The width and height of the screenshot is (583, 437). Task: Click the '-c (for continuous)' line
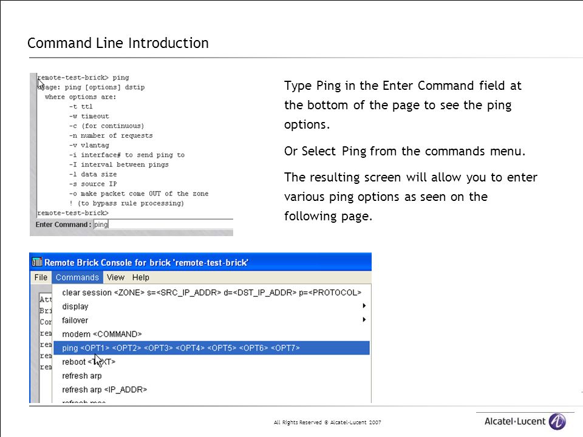point(106,126)
